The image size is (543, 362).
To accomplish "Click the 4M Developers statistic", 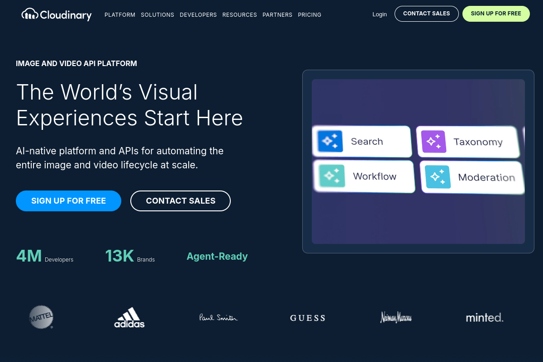I will [45, 256].
